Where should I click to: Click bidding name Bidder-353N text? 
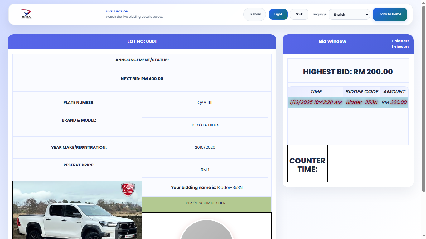[230, 188]
